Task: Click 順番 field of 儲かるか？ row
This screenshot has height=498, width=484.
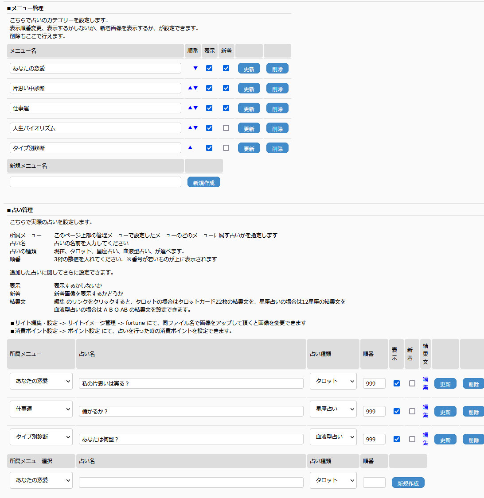Action: (x=374, y=411)
